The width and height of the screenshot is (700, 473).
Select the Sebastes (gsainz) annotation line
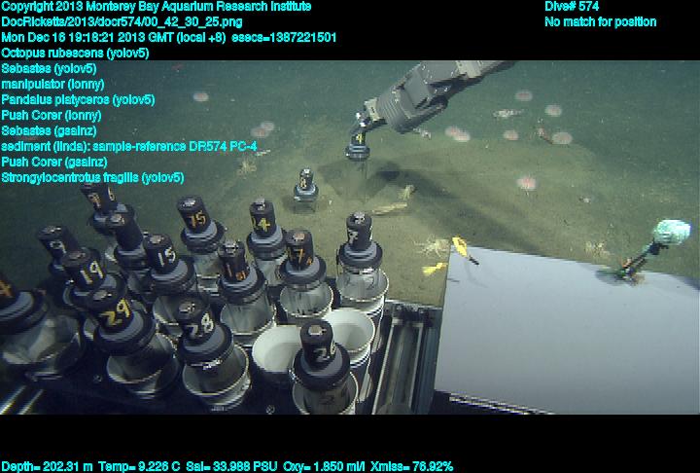click(49, 130)
